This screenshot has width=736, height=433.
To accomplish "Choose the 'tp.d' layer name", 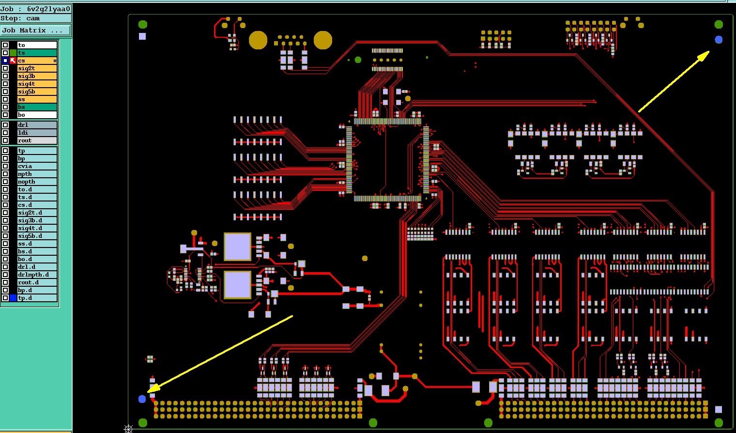I will pyautogui.click(x=37, y=298).
